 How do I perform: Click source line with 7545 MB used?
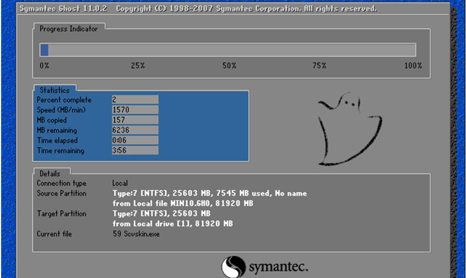pos(210,193)
